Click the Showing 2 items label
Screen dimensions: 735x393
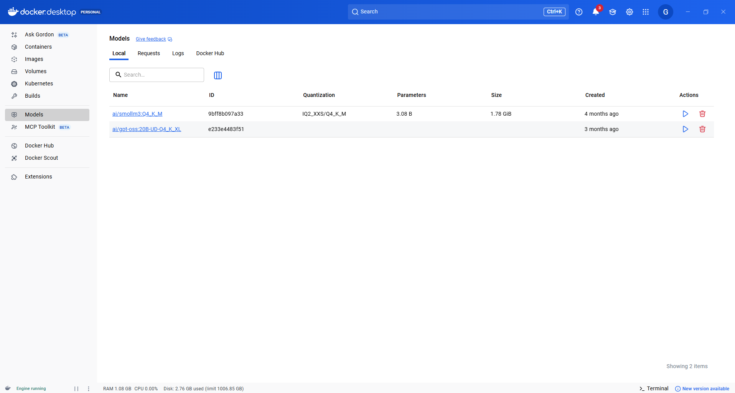687,366
